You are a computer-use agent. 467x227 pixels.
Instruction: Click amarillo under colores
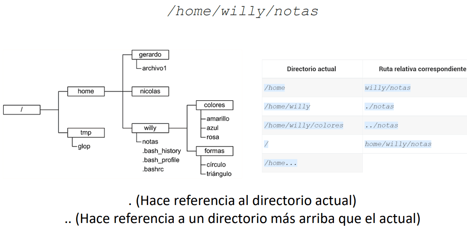(x=218, y=119)
